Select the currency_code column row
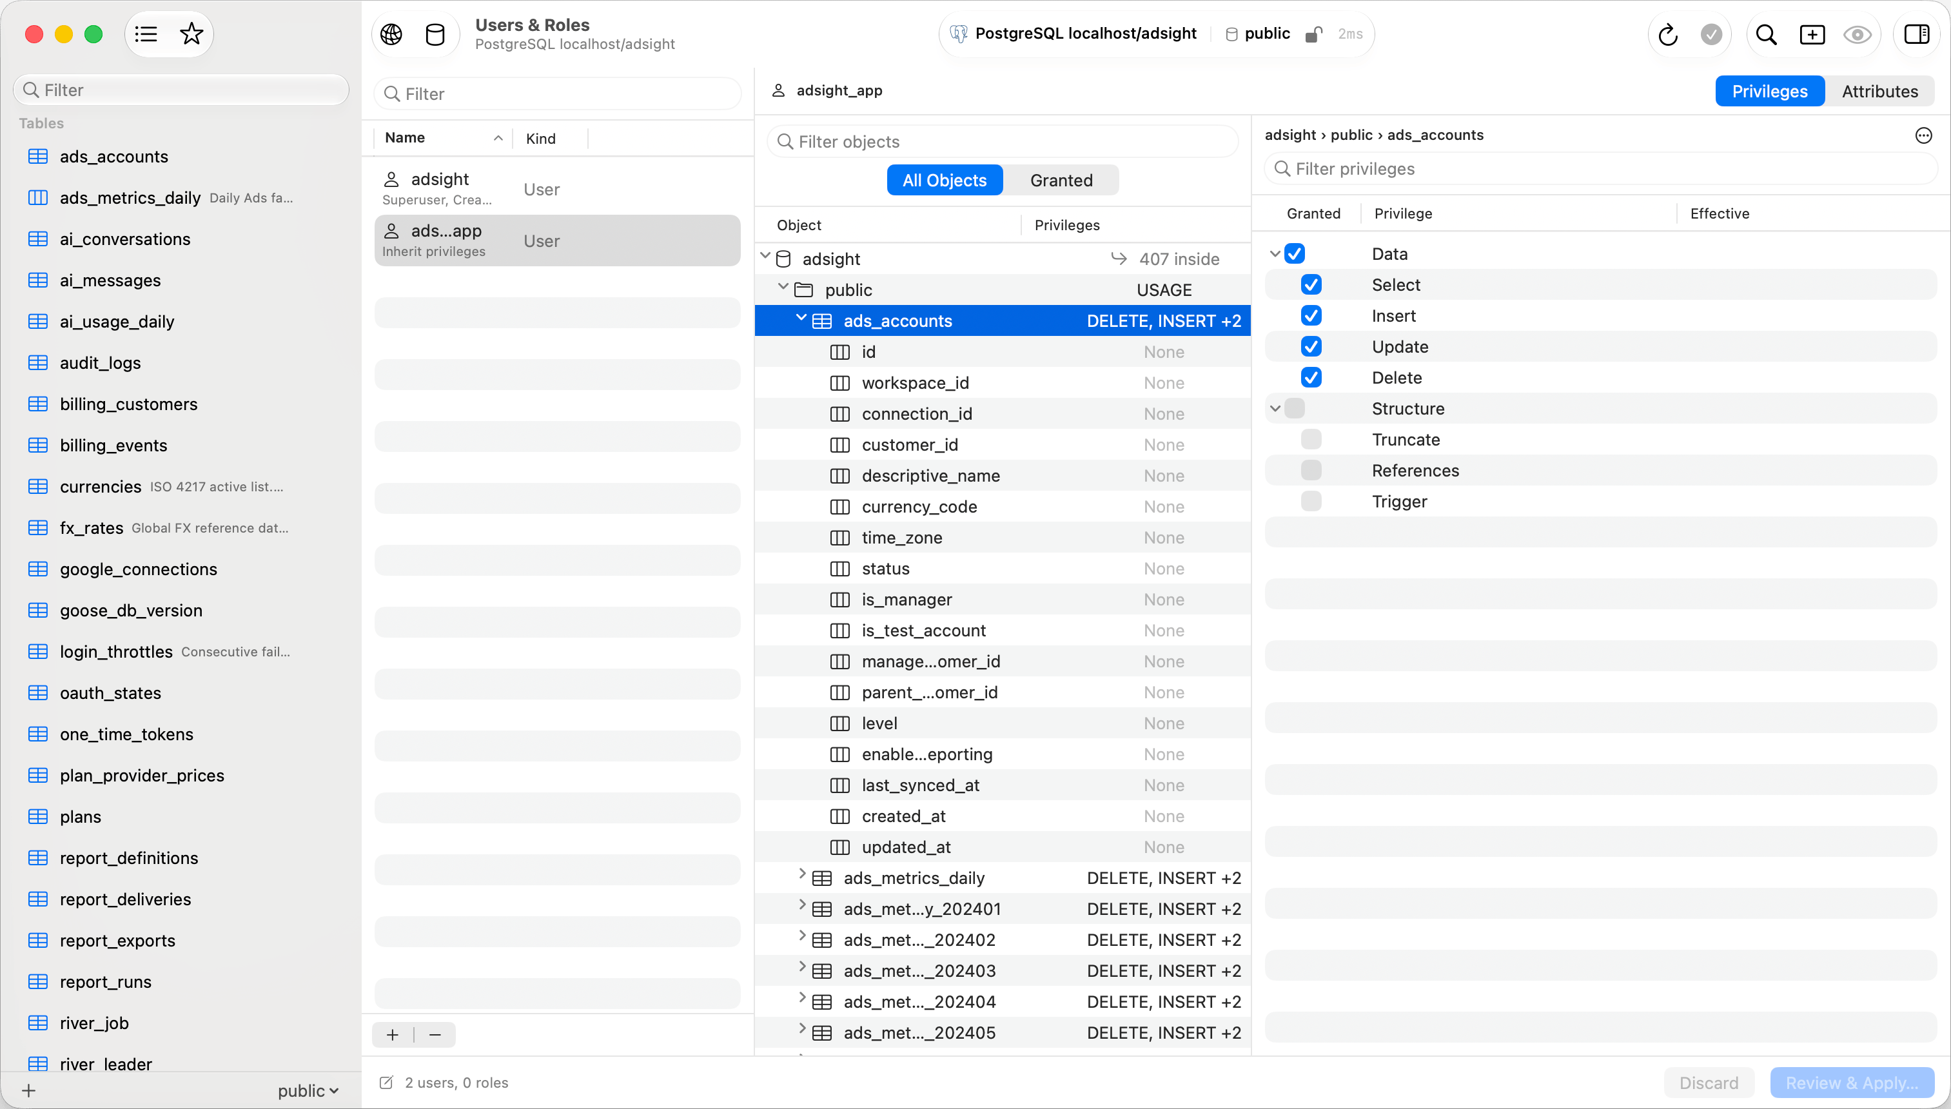The width and height of the screenshot is (1951, 1109). [1002, 507]
